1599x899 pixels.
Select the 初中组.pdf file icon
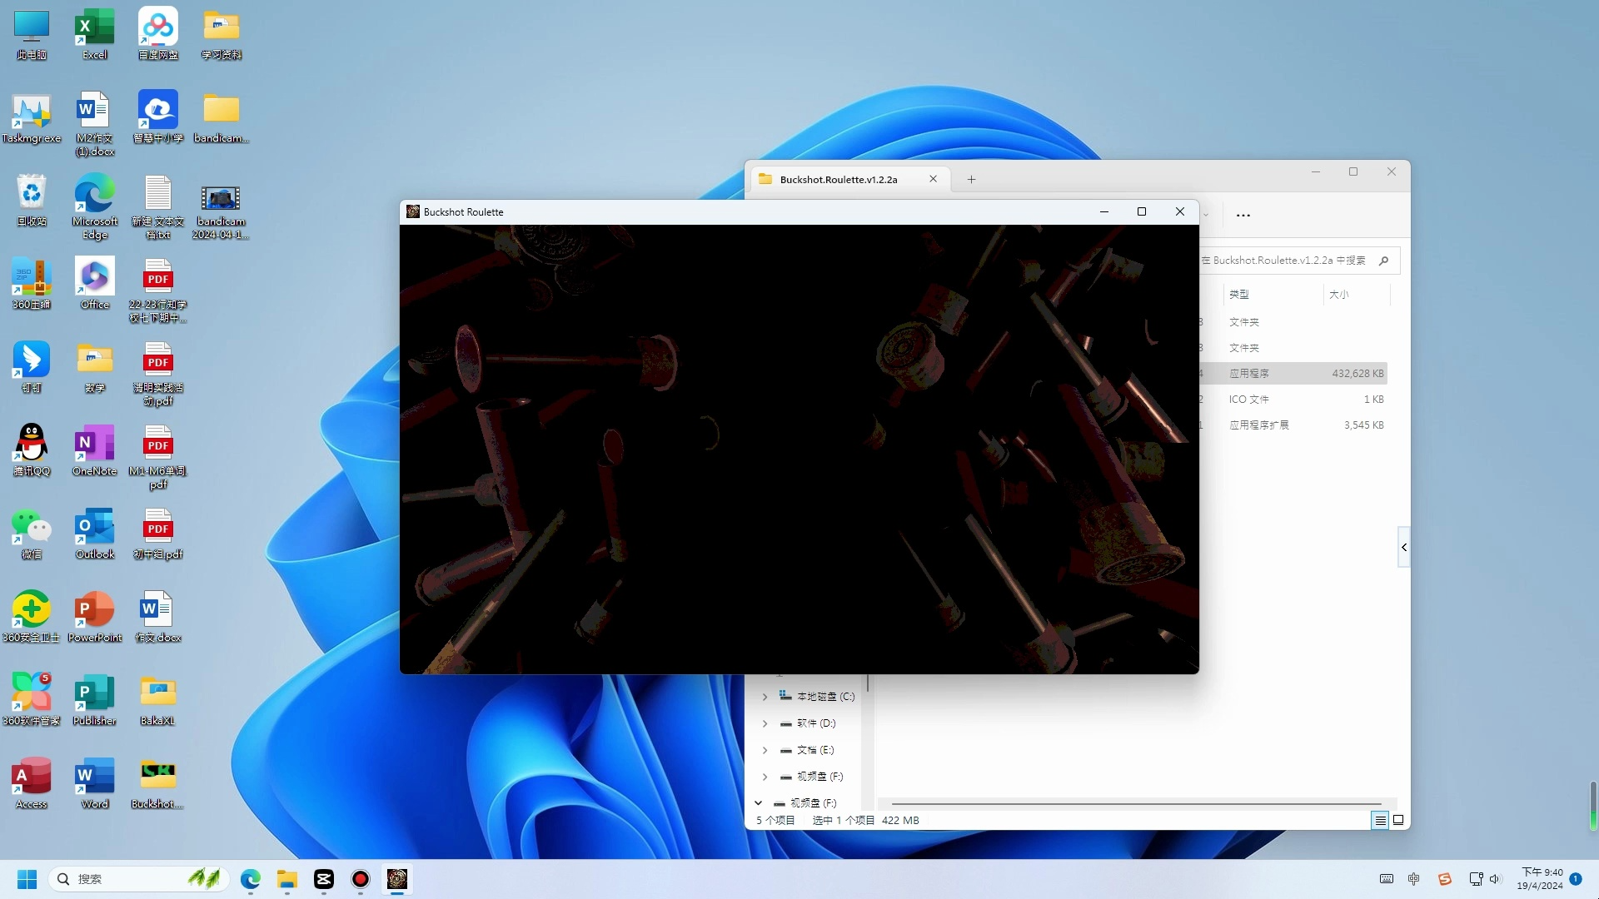[158, 534]
